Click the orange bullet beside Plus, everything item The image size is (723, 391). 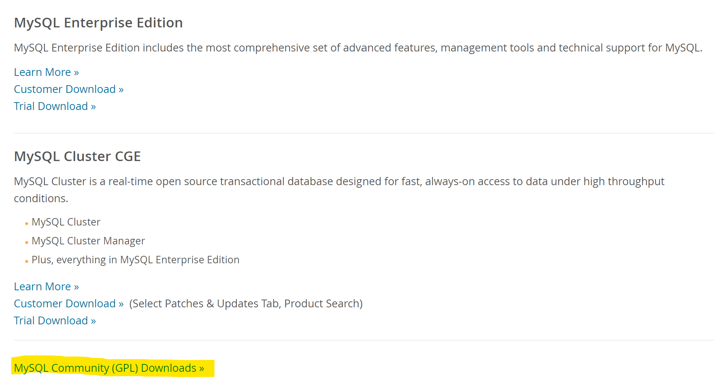pos(27,261)
